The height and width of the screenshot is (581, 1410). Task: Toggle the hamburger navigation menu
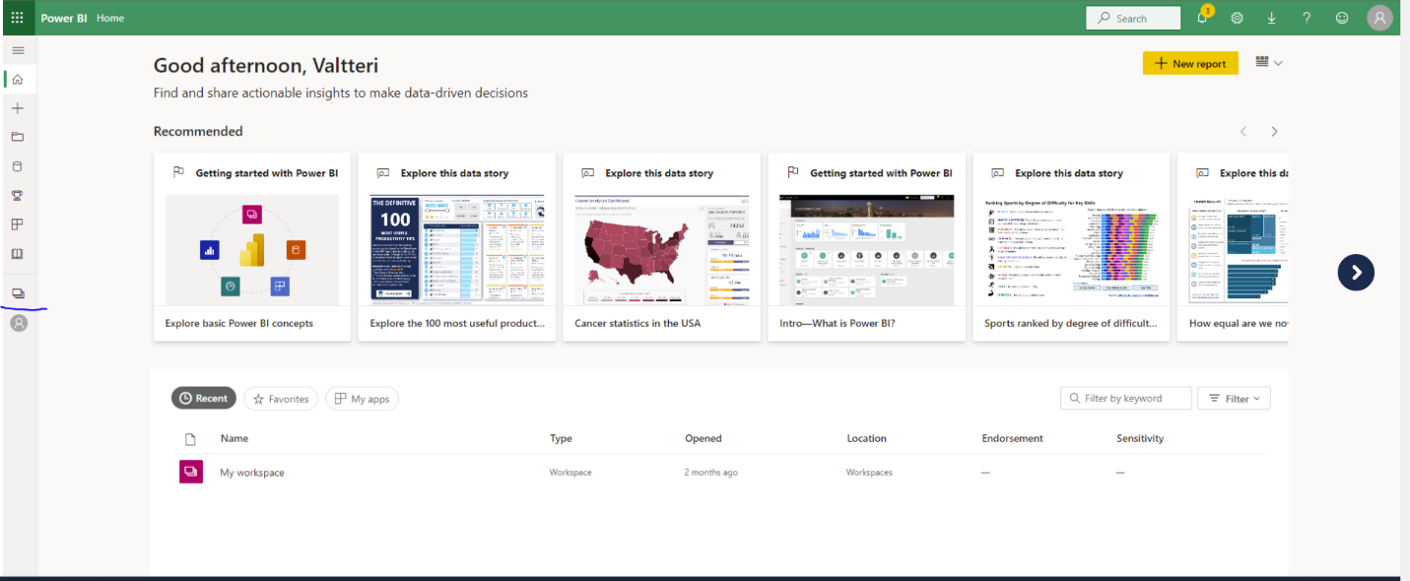(x=18, y=50)
